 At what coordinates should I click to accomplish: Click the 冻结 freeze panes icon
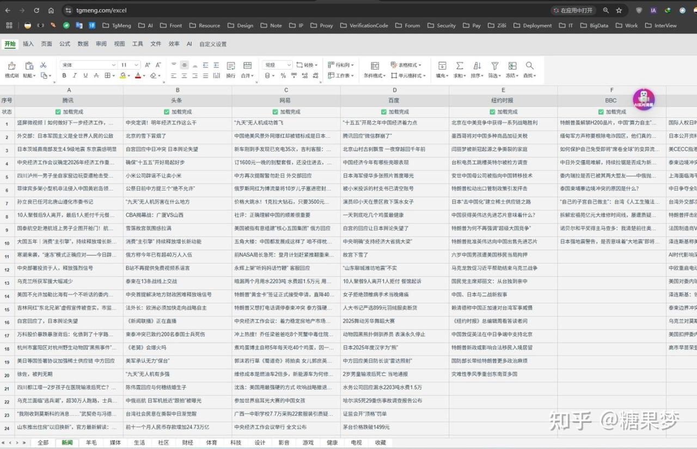[512, 66]
